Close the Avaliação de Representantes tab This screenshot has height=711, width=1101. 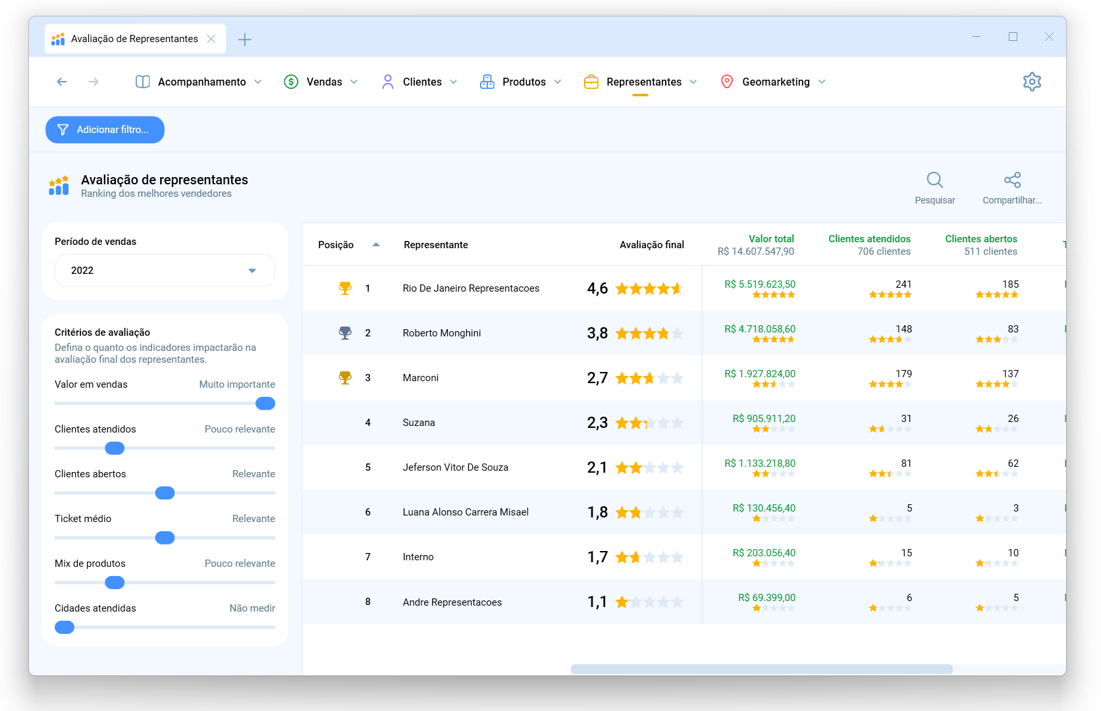coord(211,39)
